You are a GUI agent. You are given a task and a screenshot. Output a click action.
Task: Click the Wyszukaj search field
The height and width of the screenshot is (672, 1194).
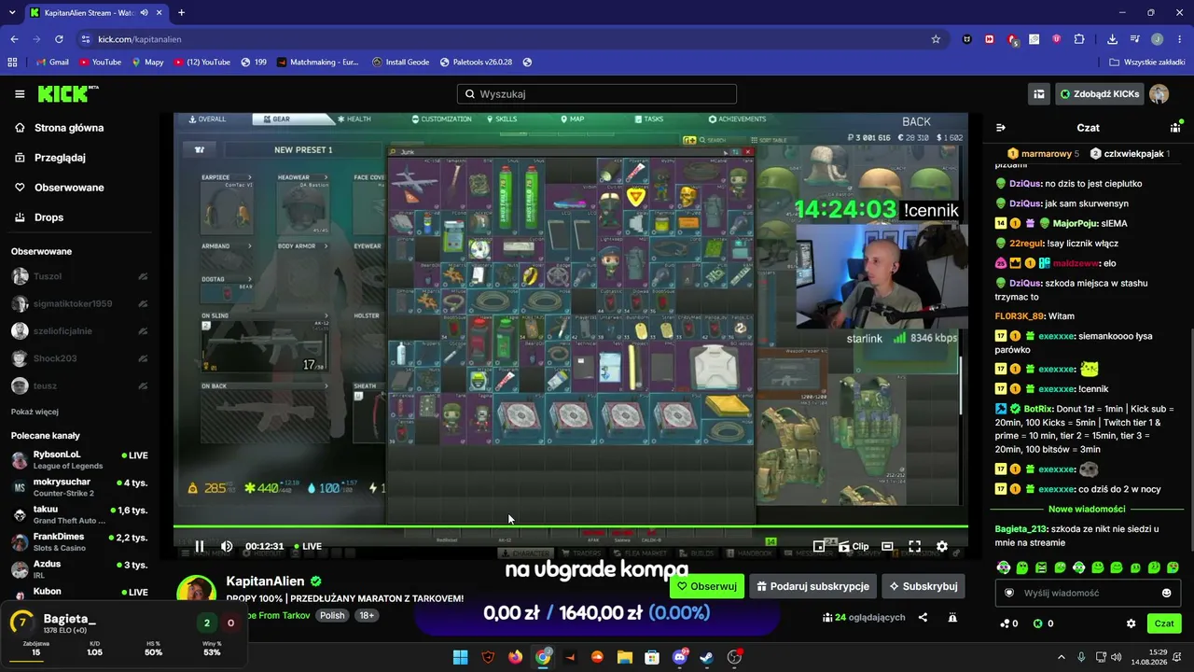[597, 94]
